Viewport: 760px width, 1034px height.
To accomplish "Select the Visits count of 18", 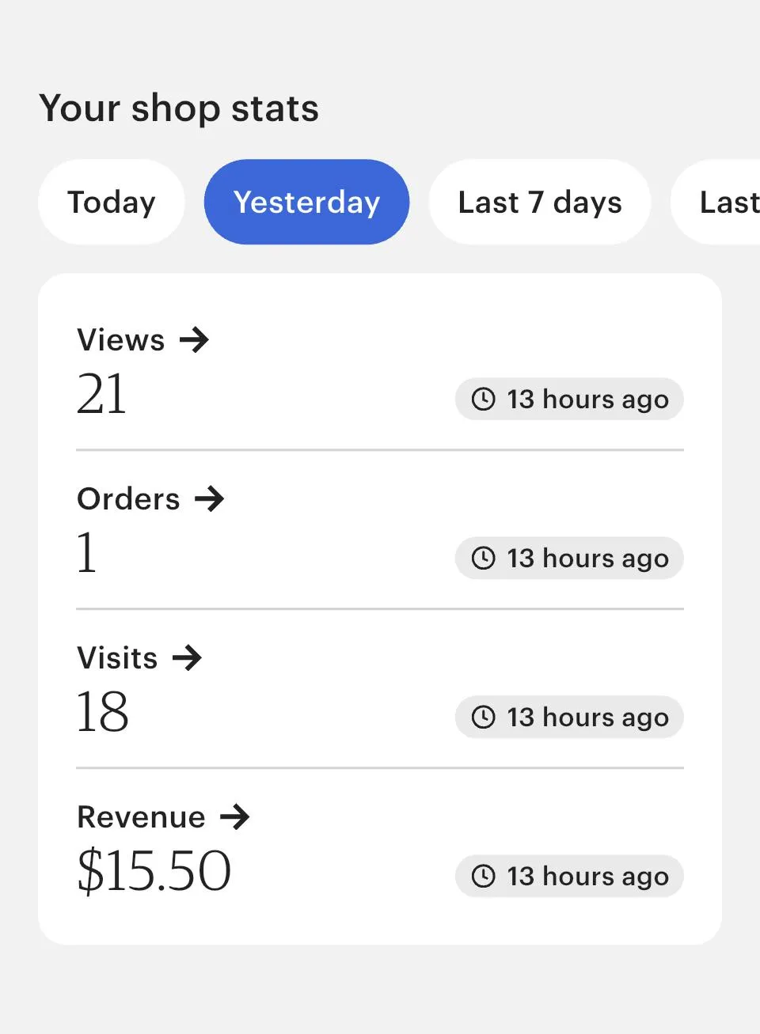I will point(102,712).
